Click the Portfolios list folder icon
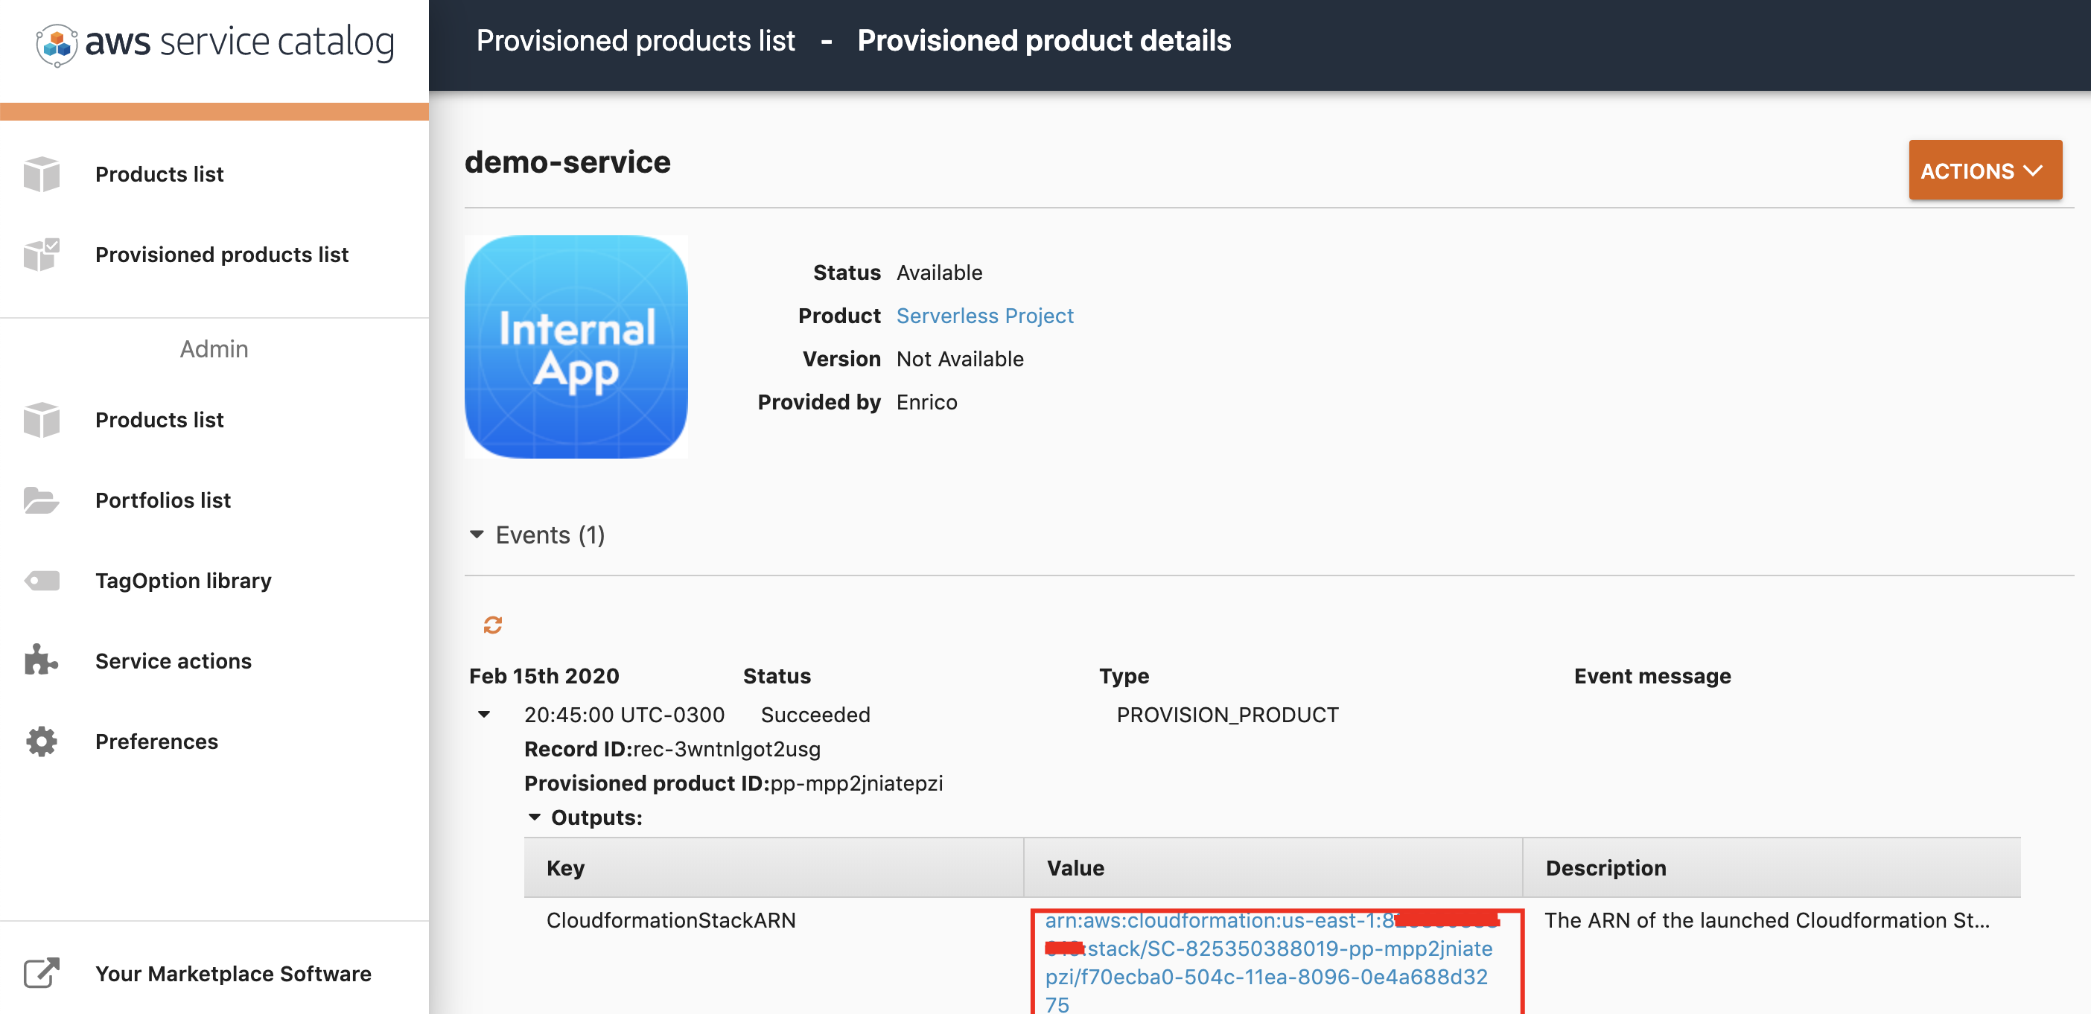 click(42, 500)
